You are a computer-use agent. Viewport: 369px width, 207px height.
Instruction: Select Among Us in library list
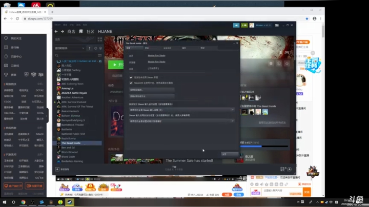pyautogui.click(x=67, y=89)
